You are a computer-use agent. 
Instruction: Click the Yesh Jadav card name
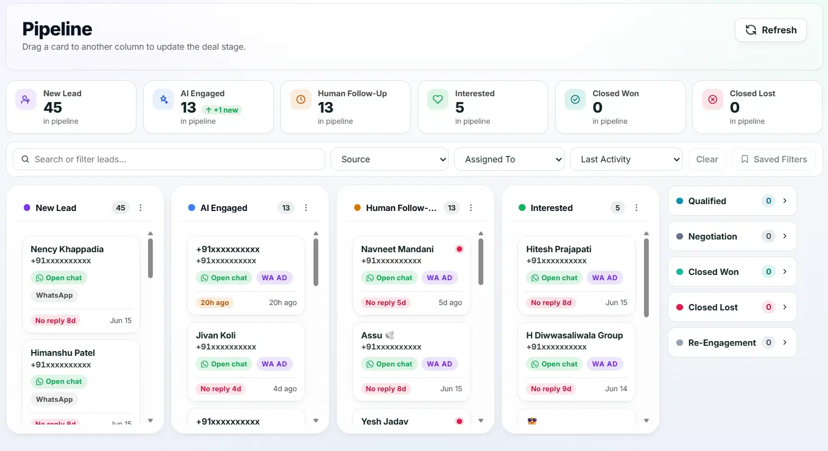tap(384, 421)
